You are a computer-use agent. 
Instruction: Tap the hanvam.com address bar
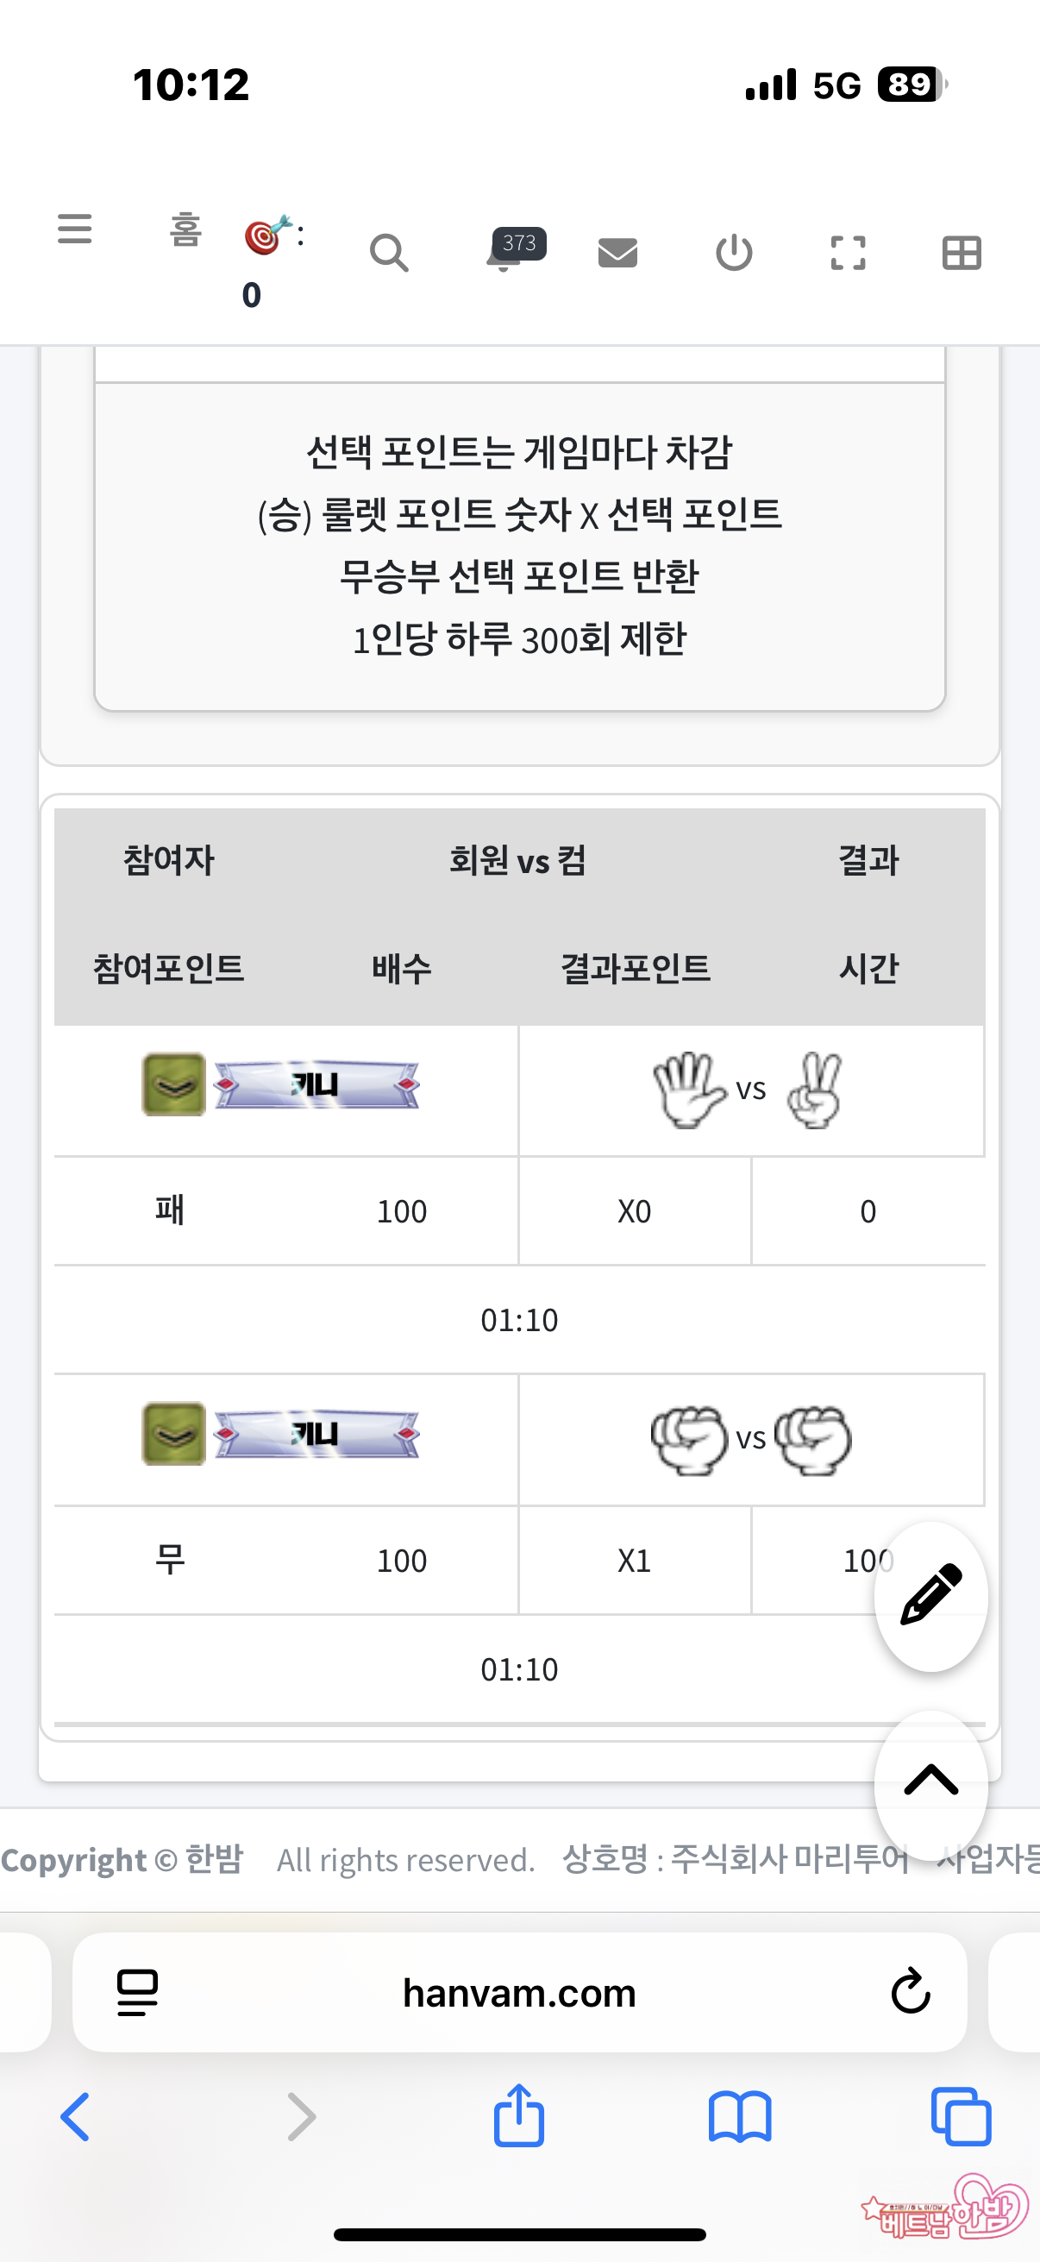click(x=519, y=1993)
